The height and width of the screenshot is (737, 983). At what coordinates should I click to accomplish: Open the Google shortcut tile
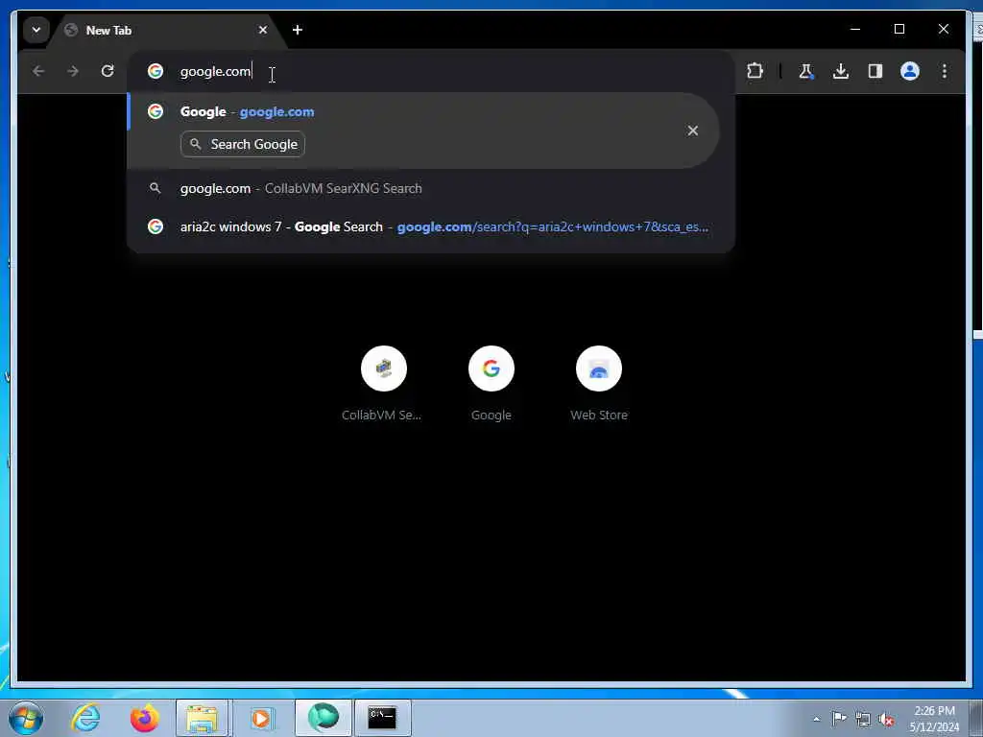coord(491,383)
